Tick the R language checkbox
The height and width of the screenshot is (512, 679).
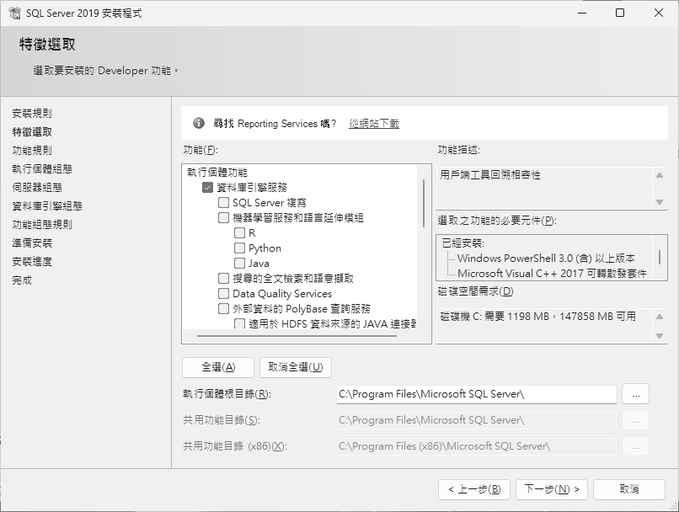coord(239,233)
